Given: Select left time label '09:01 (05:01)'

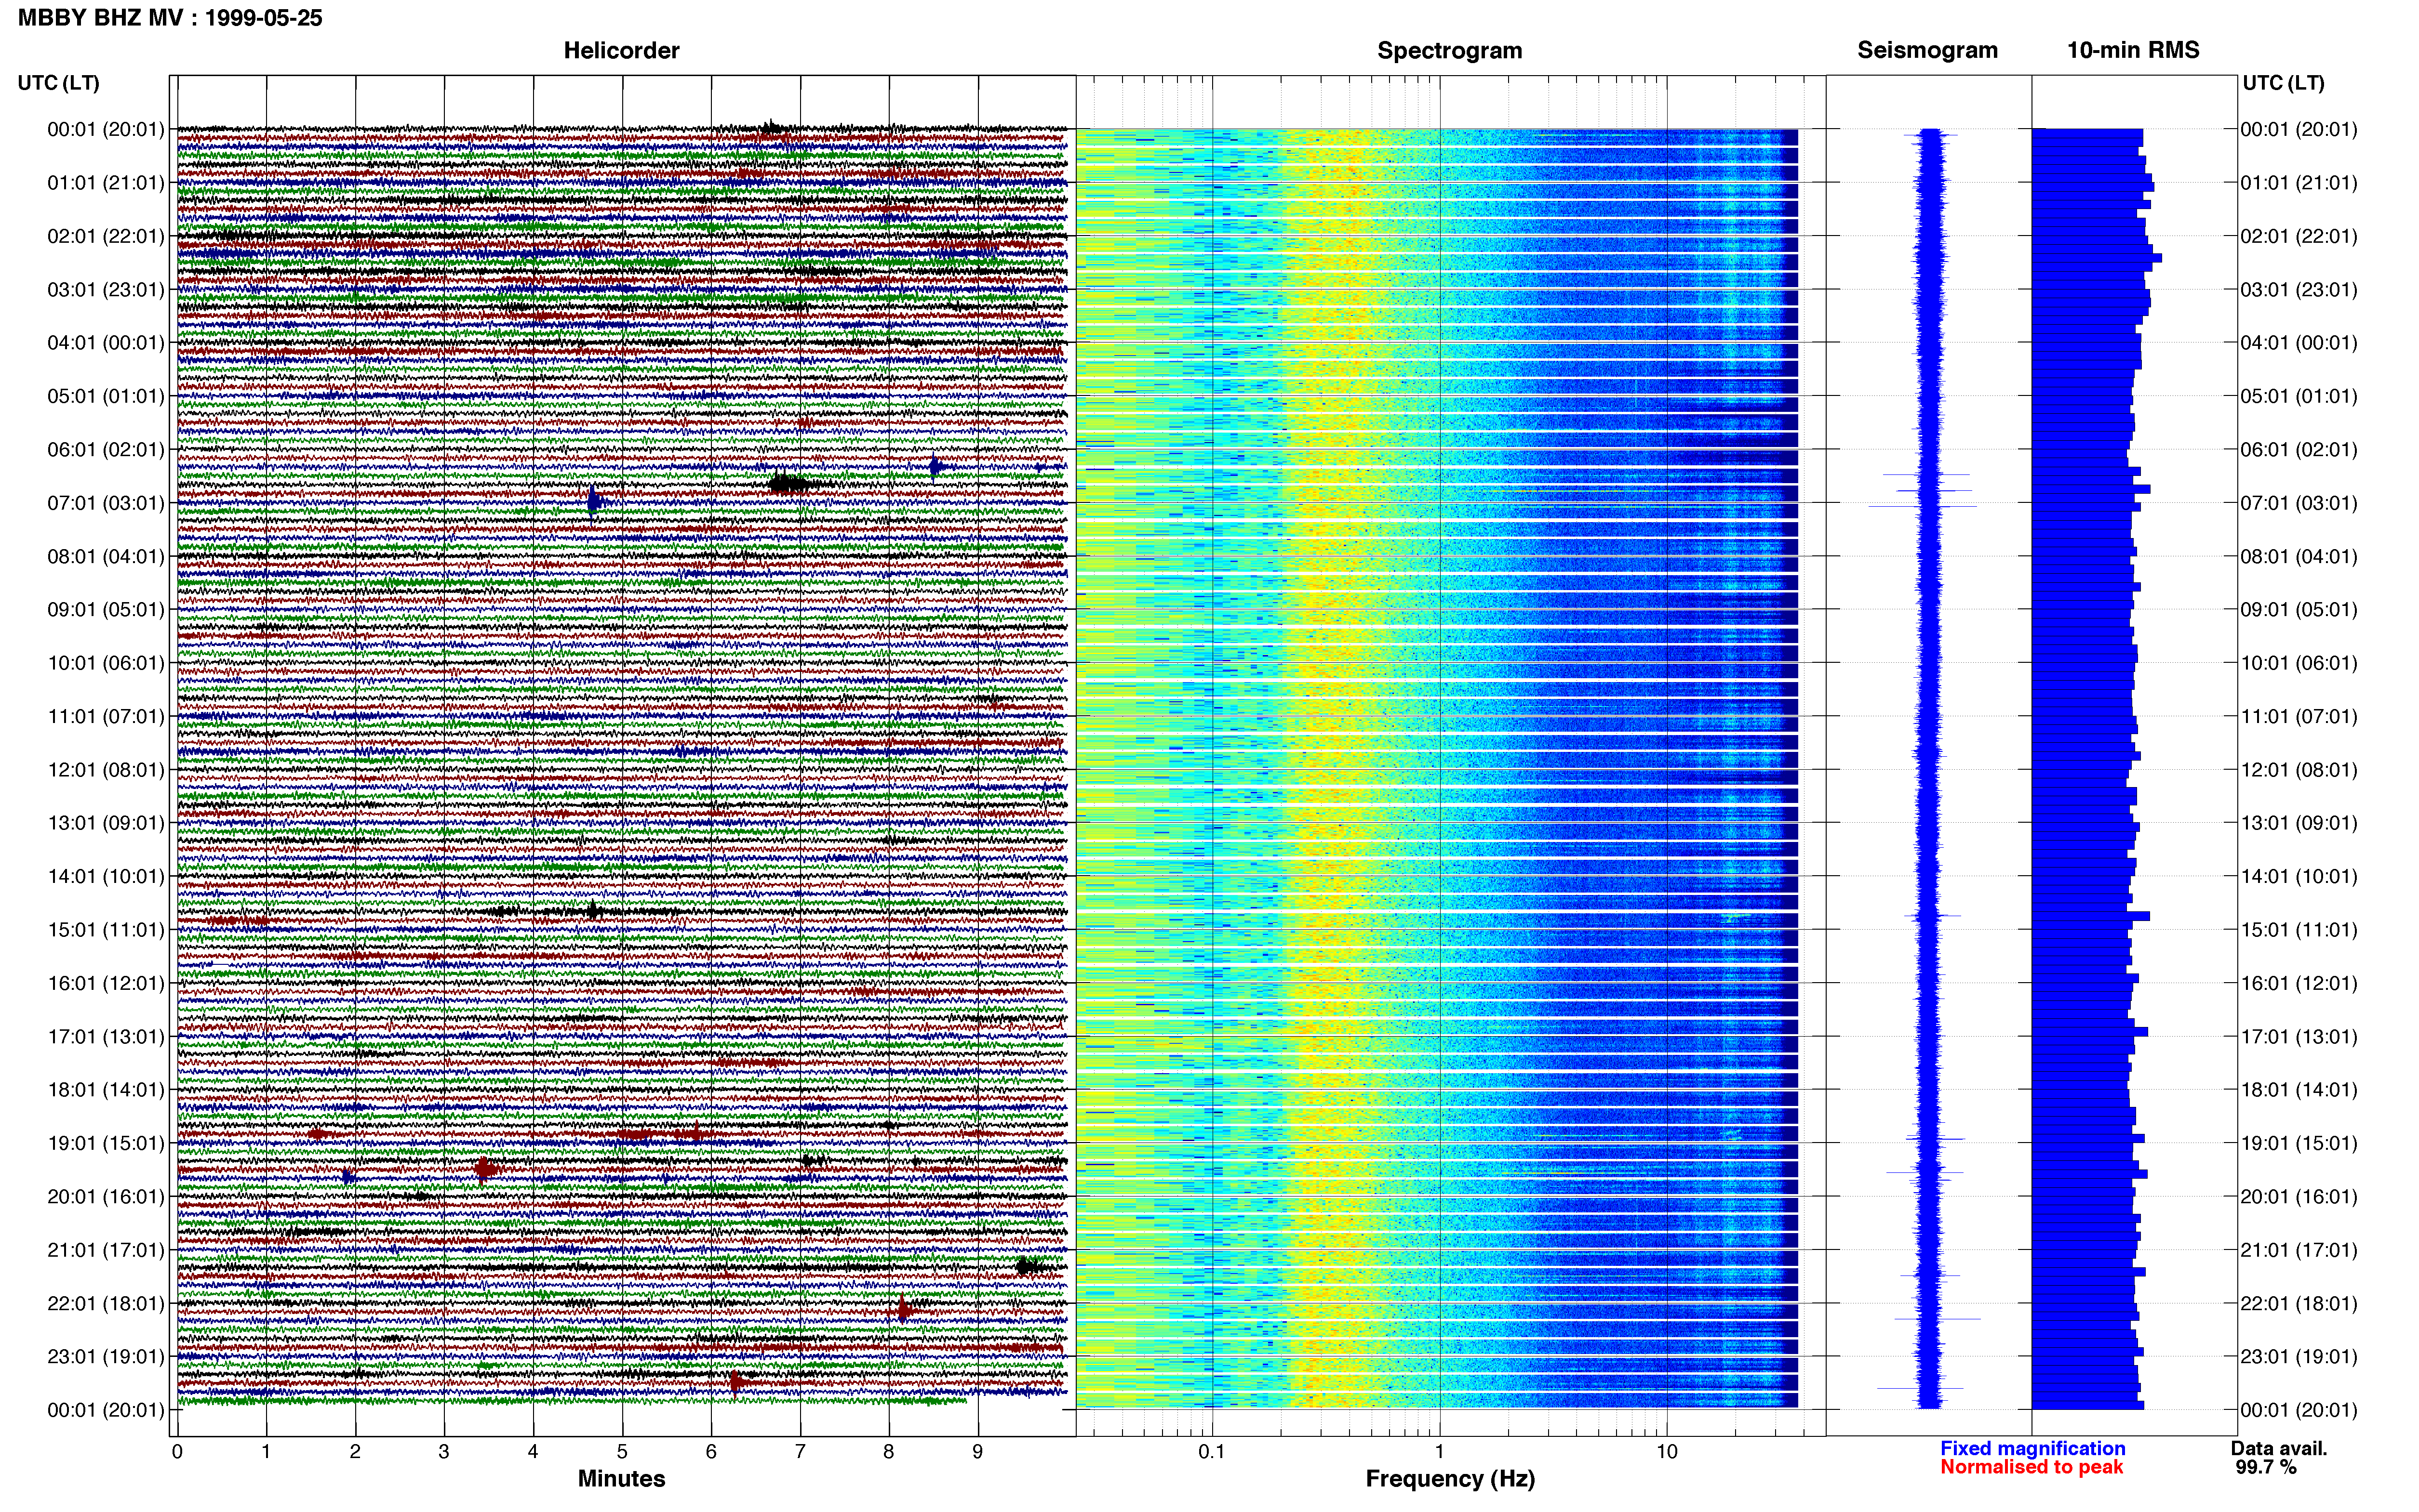Looking at the screenshot, I should [106, 610].
